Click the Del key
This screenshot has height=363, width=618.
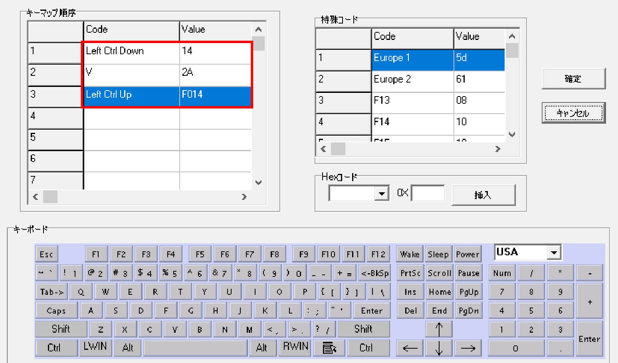(410, 311)
